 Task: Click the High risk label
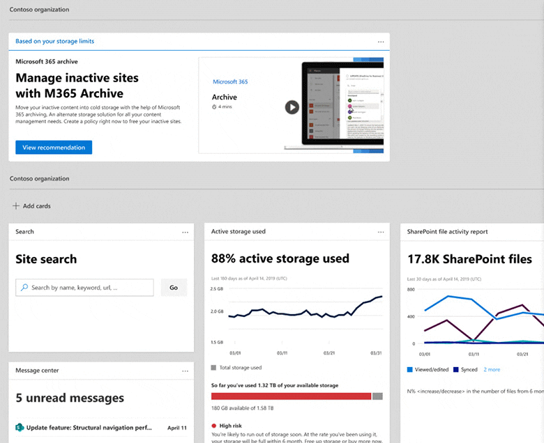tap(231, 426)
